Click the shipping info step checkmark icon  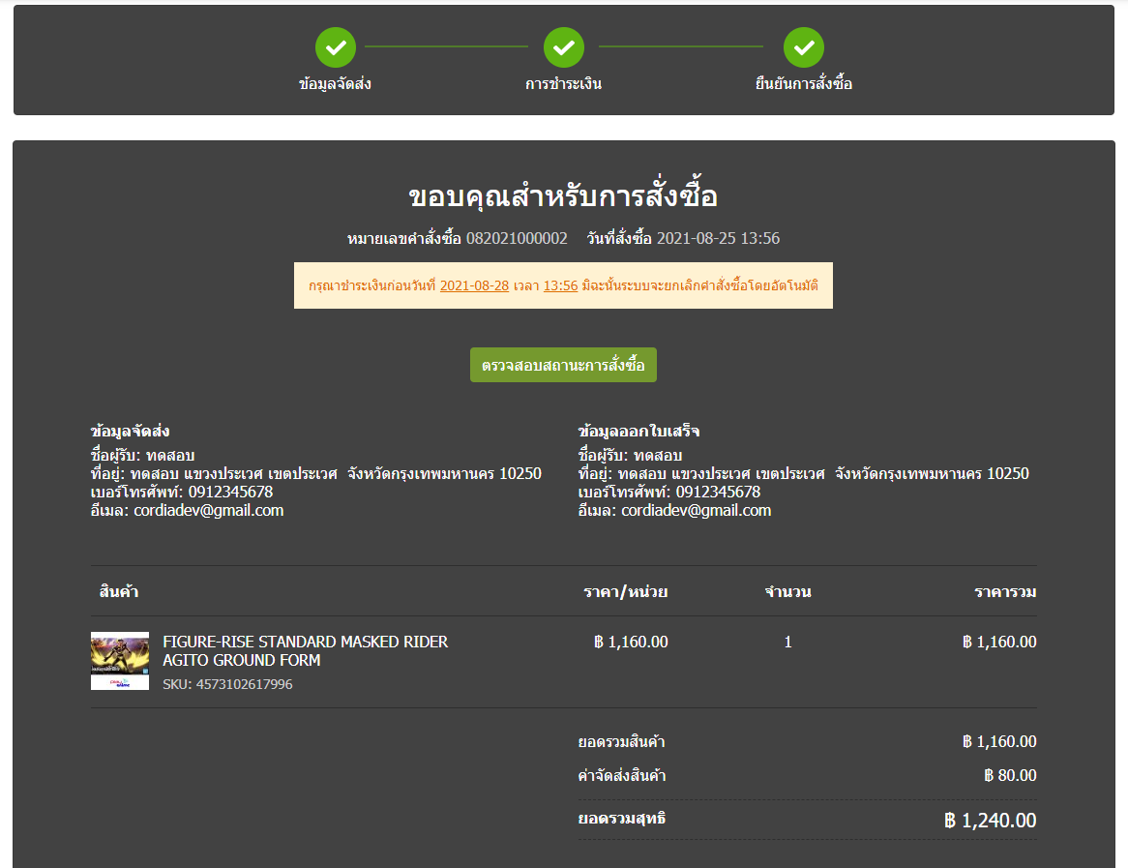point(336,46)
